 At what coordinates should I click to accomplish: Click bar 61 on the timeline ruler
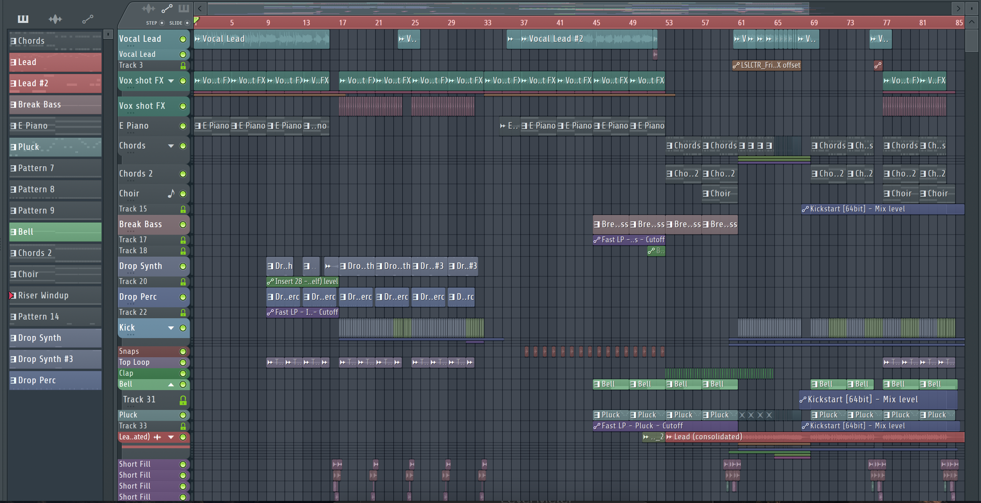click(741, 23)
